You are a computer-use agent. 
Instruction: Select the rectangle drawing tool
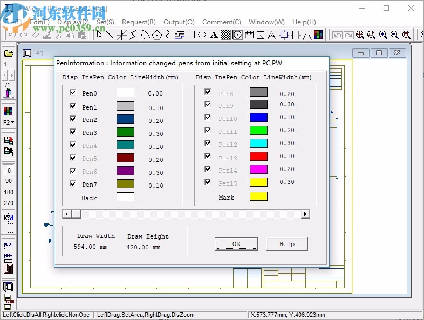(190, 35)
